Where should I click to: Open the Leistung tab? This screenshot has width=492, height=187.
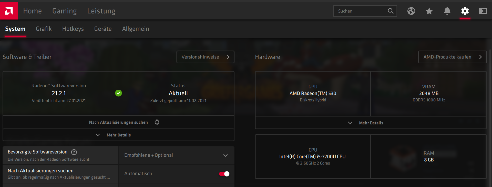pos(101,11)
